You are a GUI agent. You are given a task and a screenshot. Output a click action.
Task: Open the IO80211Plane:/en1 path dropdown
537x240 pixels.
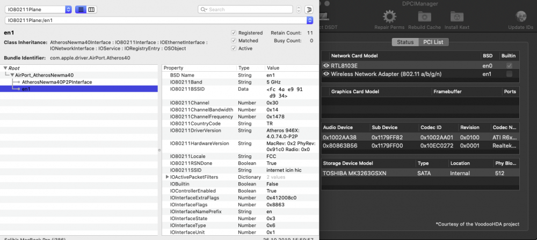coord(159,20)
